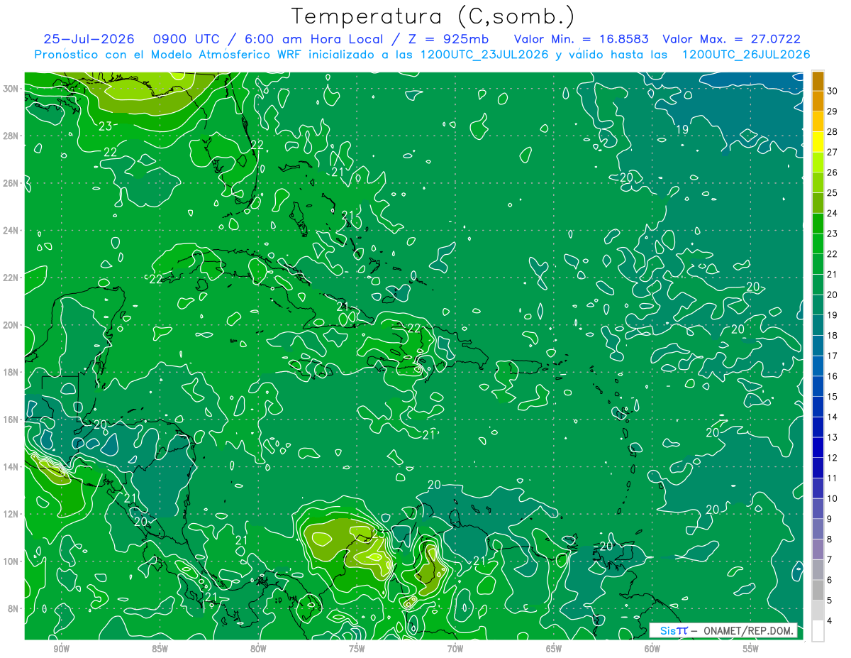Click the legend value label 30
851x658 pixels.
point(833,91)
